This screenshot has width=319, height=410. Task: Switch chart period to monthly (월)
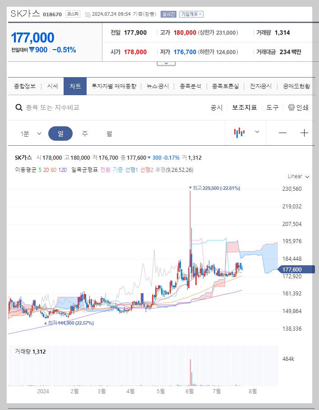[x=108, y=133]
